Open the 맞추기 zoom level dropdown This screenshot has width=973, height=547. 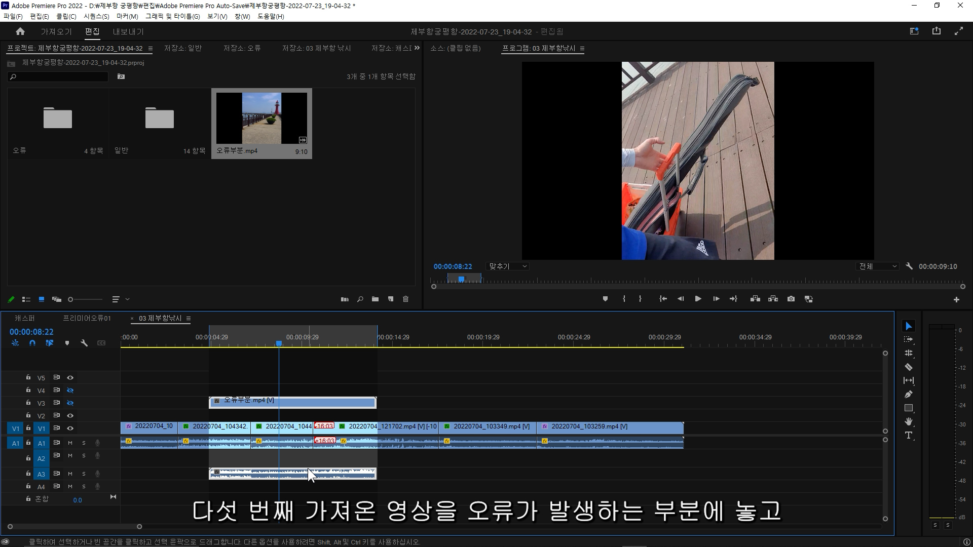click(x=507, y=266)
